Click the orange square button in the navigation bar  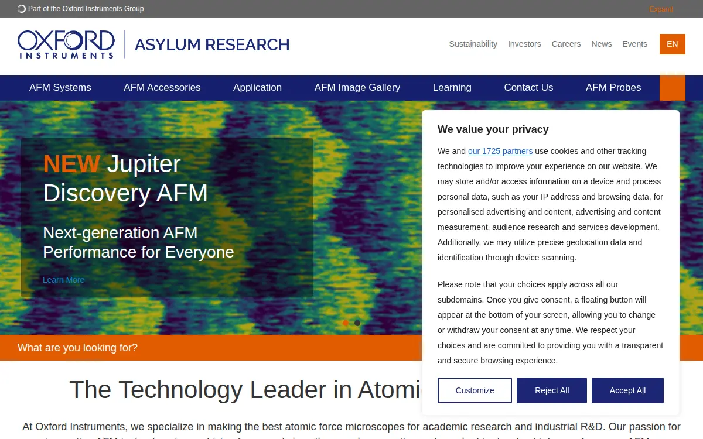673,87
